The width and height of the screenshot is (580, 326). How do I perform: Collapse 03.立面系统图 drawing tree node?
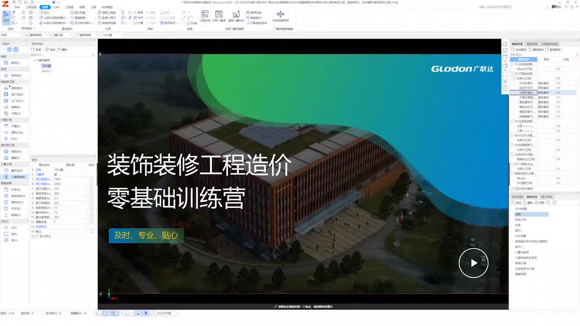coord(512,121)
